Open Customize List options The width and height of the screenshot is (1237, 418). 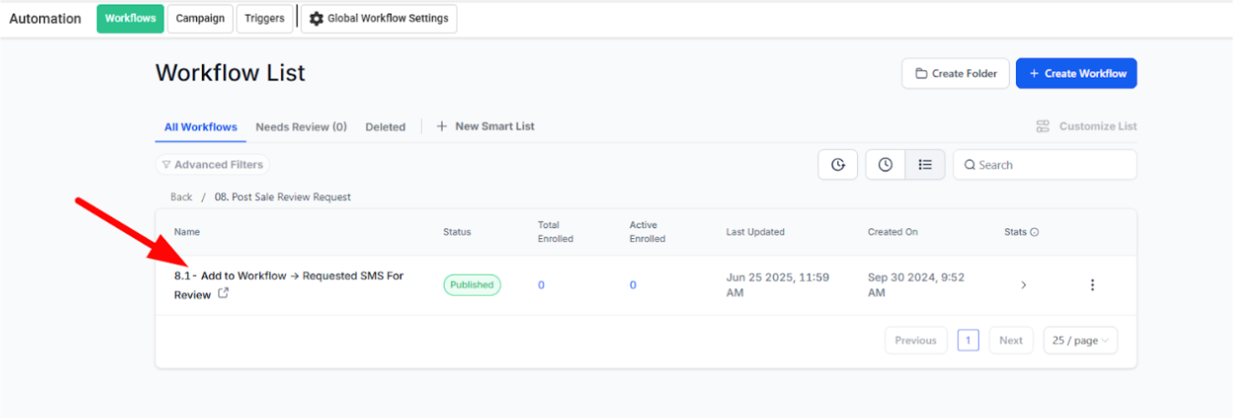click(1086, 126)
